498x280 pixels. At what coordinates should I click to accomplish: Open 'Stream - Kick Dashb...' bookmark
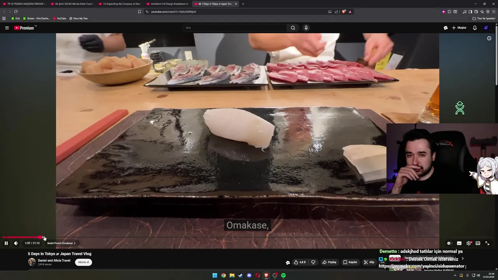coord(36,18)
